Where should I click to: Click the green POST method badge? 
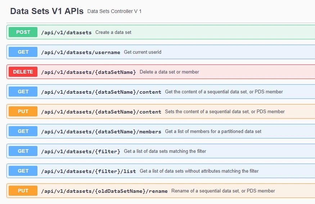pyautogui.click(x=23, y=32)
